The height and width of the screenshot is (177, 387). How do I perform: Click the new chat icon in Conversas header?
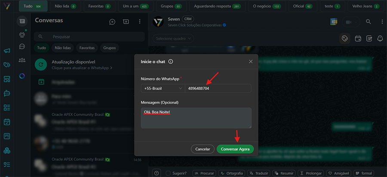[112, 21]
